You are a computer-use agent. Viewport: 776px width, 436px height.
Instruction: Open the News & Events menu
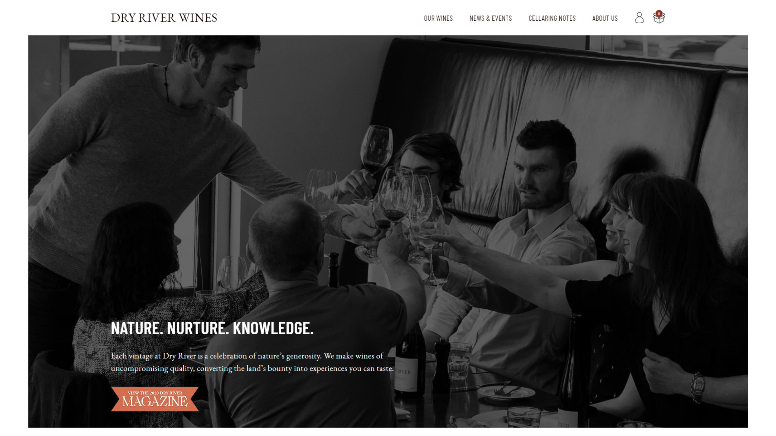[490, 18]
